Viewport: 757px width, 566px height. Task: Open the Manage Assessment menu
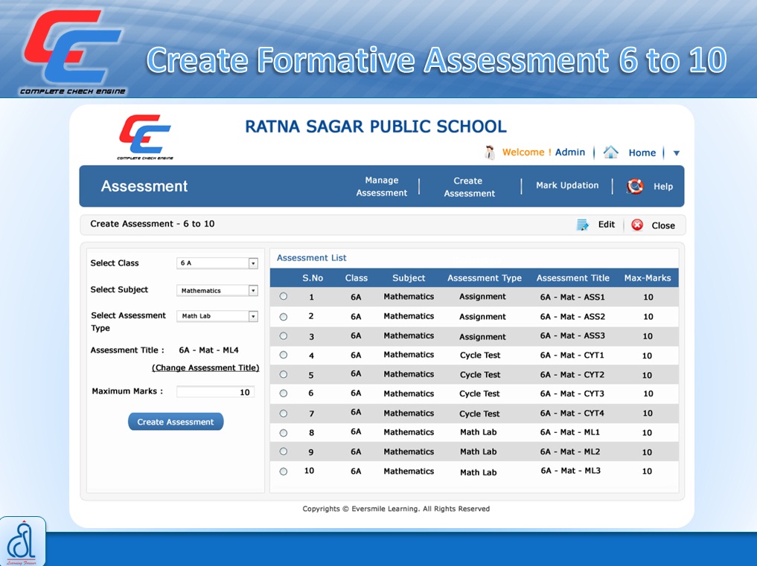pyautogui.click(x=381, y=186)
